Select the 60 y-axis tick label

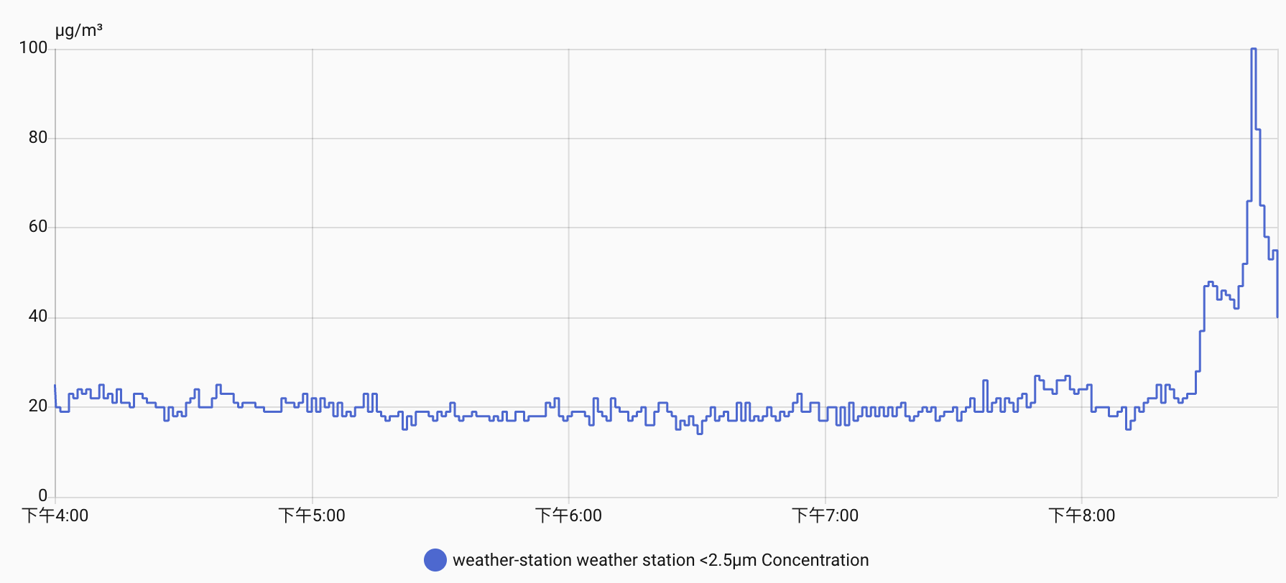[x=38, y=227]
